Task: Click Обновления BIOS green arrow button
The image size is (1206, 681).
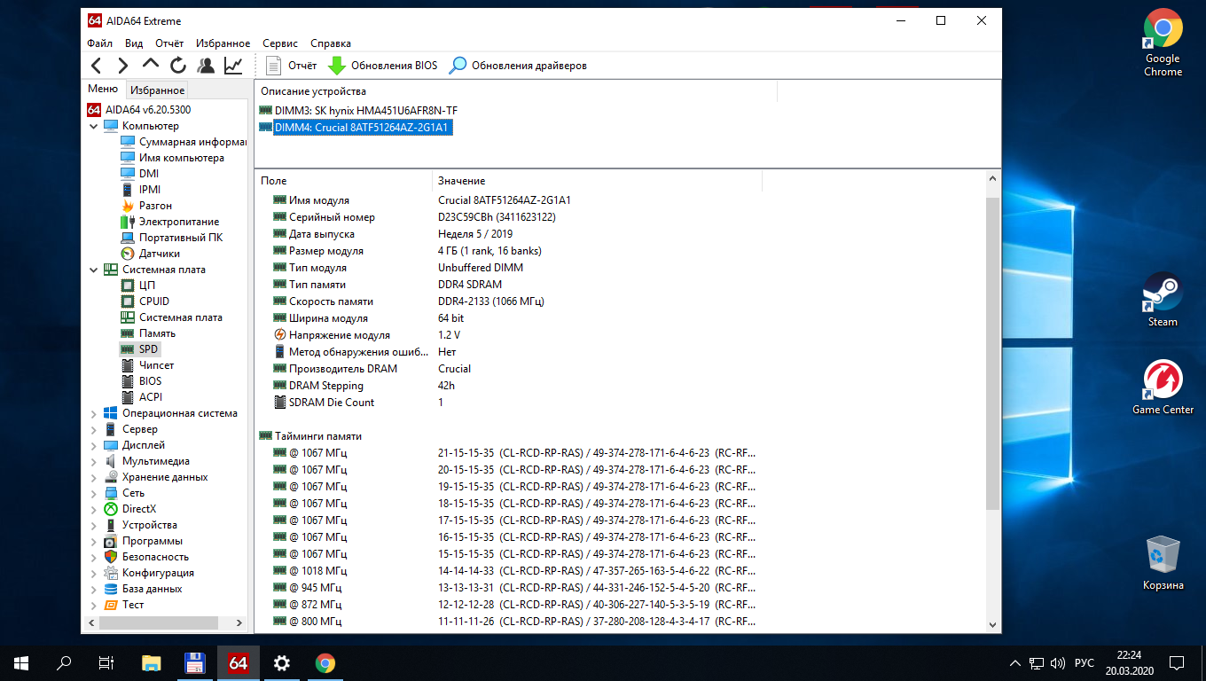Action: (383, 66)
